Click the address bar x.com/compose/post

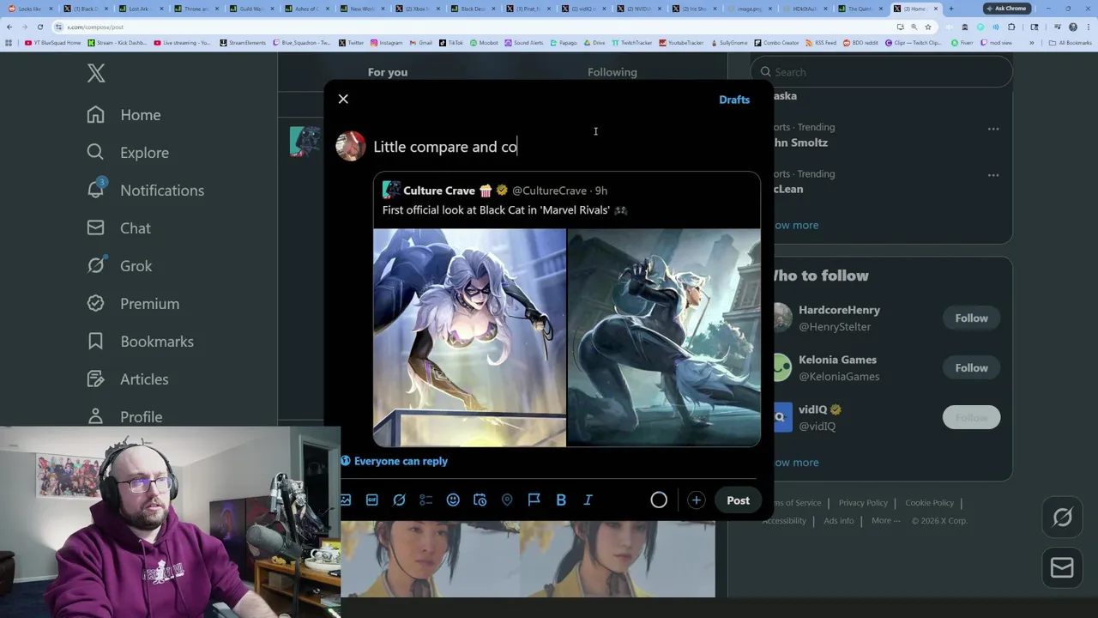[95, 27]
